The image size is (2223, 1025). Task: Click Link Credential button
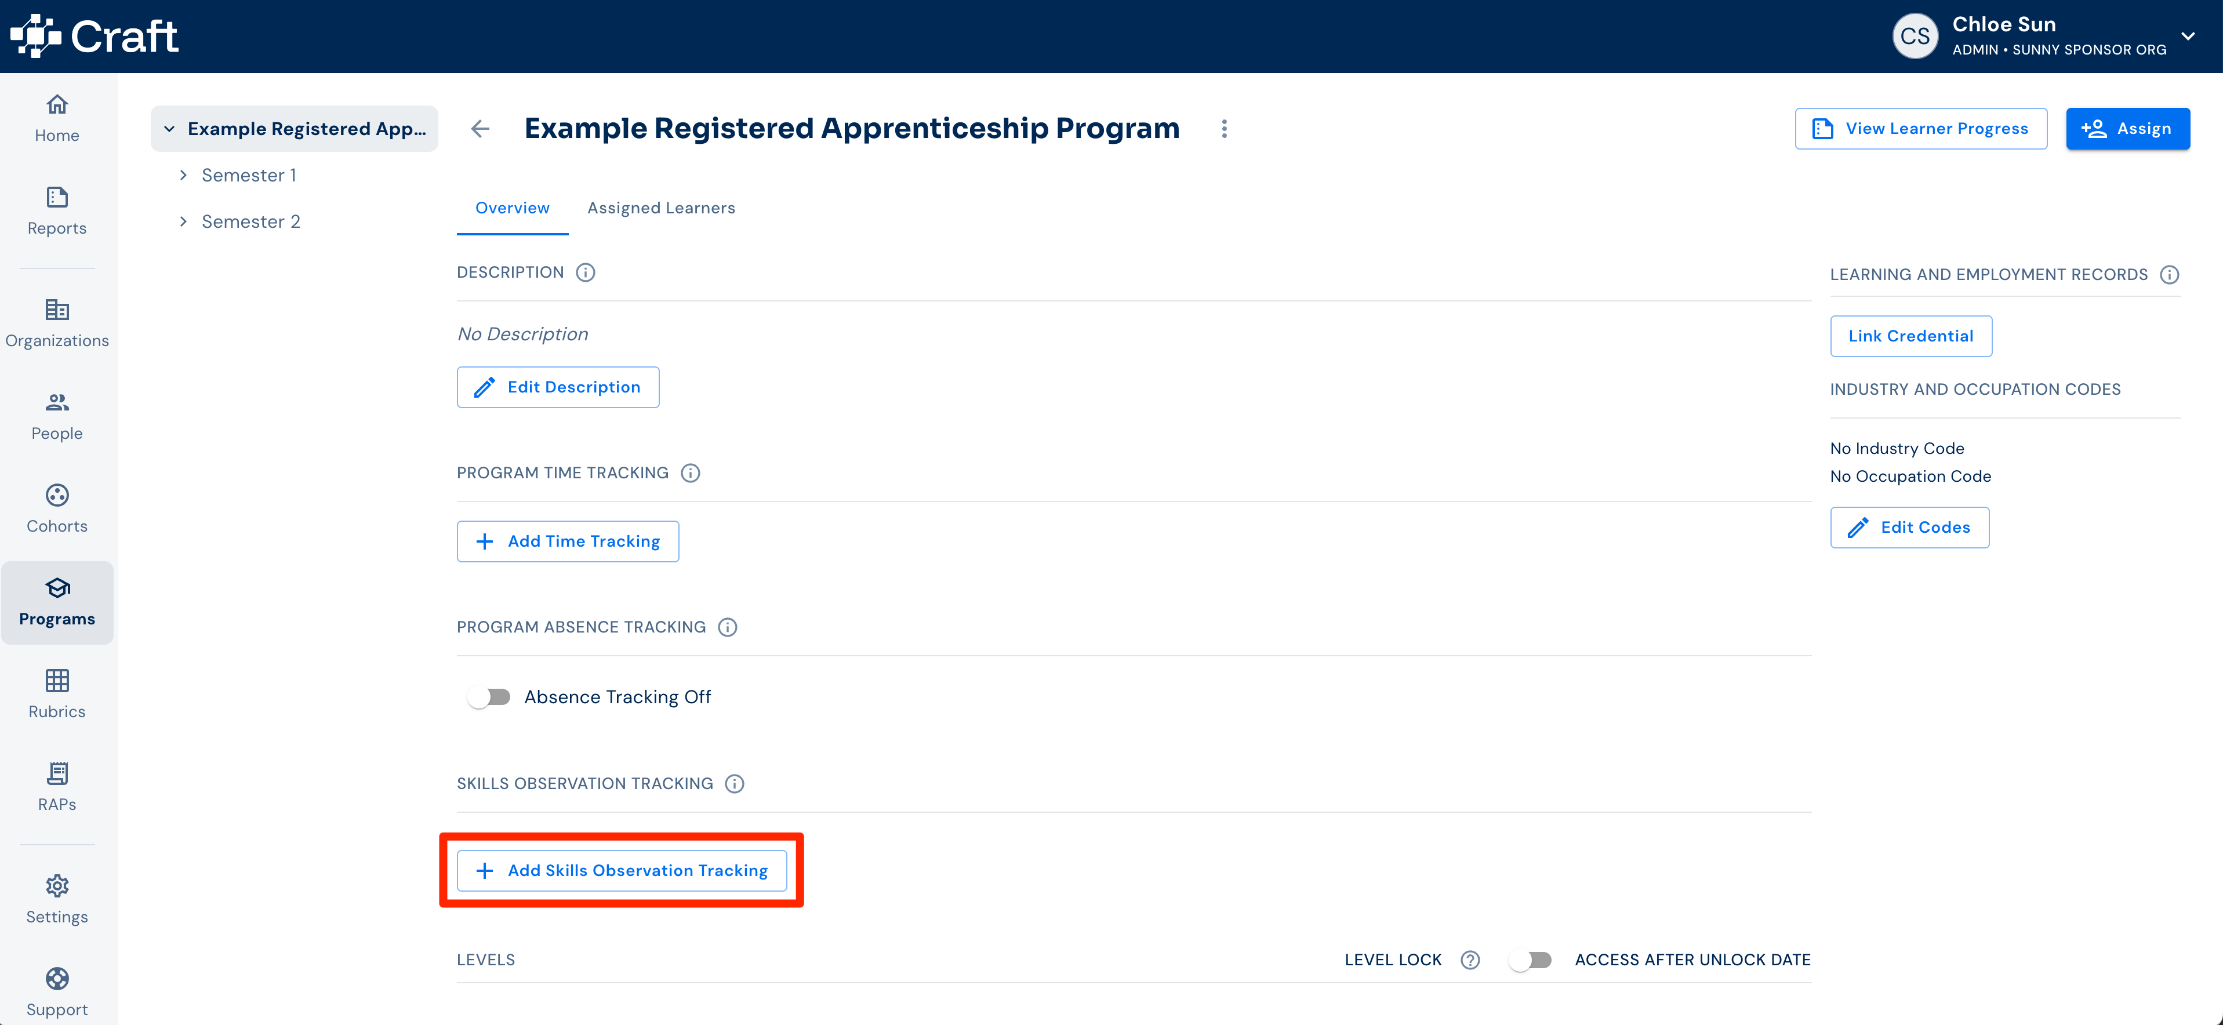(1910, 336)
